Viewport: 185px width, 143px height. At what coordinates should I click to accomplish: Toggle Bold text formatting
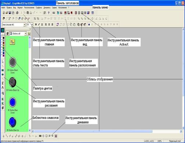36,25
